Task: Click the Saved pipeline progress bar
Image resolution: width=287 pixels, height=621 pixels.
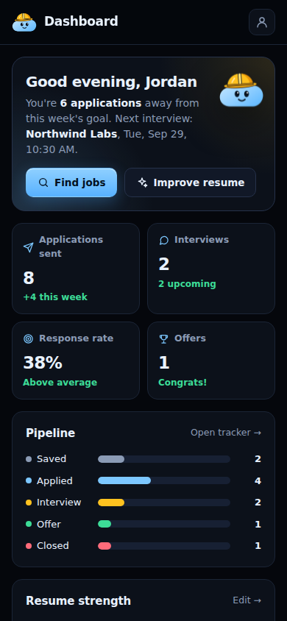Action: tap(164, 459)
